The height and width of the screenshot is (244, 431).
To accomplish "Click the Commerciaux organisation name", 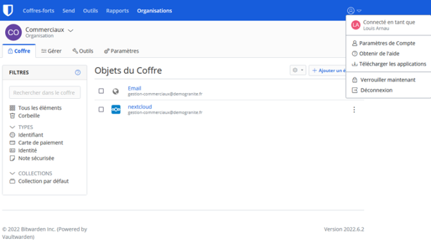I will point(44,30).
